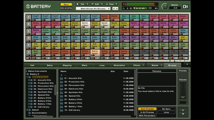Stop the browser preview
The width and height of the screenshot is (214, 120).
(183, 114)
